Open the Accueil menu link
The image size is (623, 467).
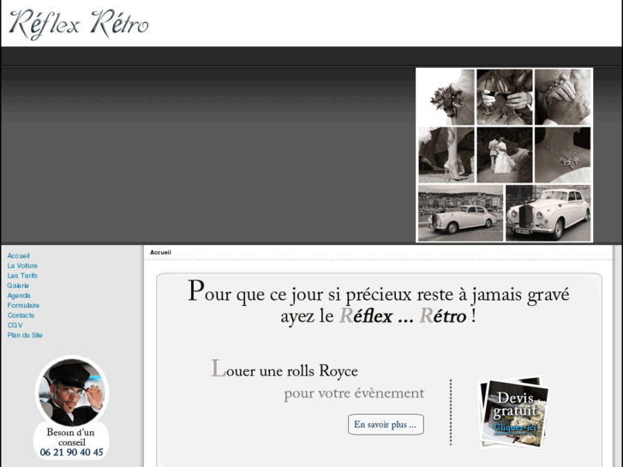(x=18, y=255)
